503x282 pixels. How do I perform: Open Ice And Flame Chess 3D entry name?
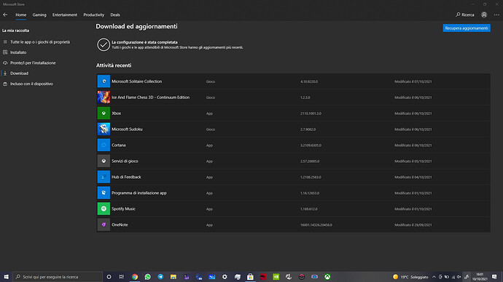point(150,97)
